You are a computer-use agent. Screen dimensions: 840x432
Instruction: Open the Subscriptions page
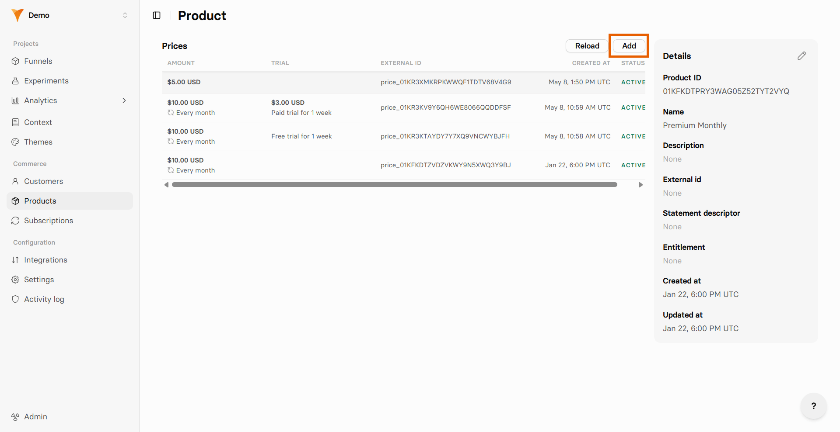click(x=70, y=221)
